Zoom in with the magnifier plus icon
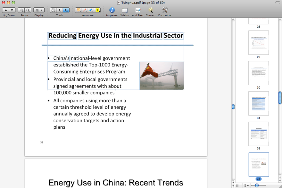This screenshot has width=282, height=188. click(21, 10)
